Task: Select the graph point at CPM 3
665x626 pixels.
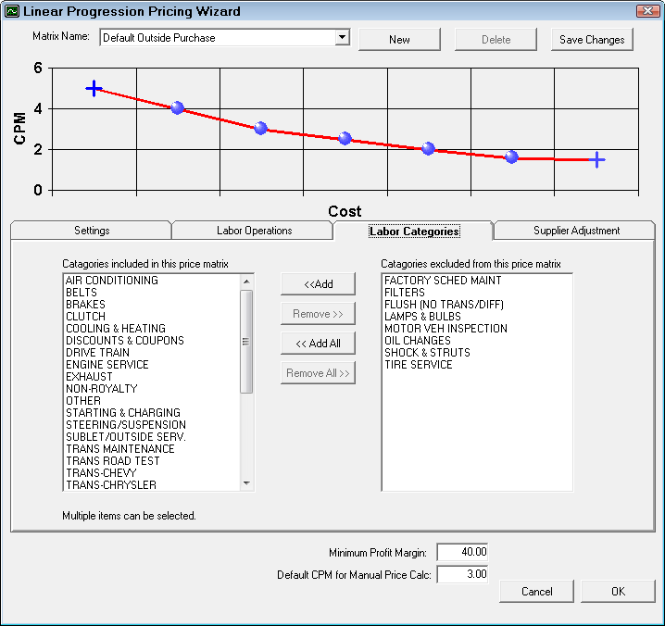Action: click(x=260, y=129)
